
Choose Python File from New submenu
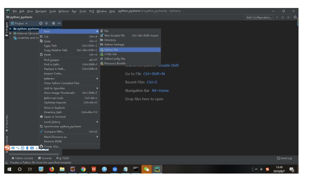pos(130,50)
